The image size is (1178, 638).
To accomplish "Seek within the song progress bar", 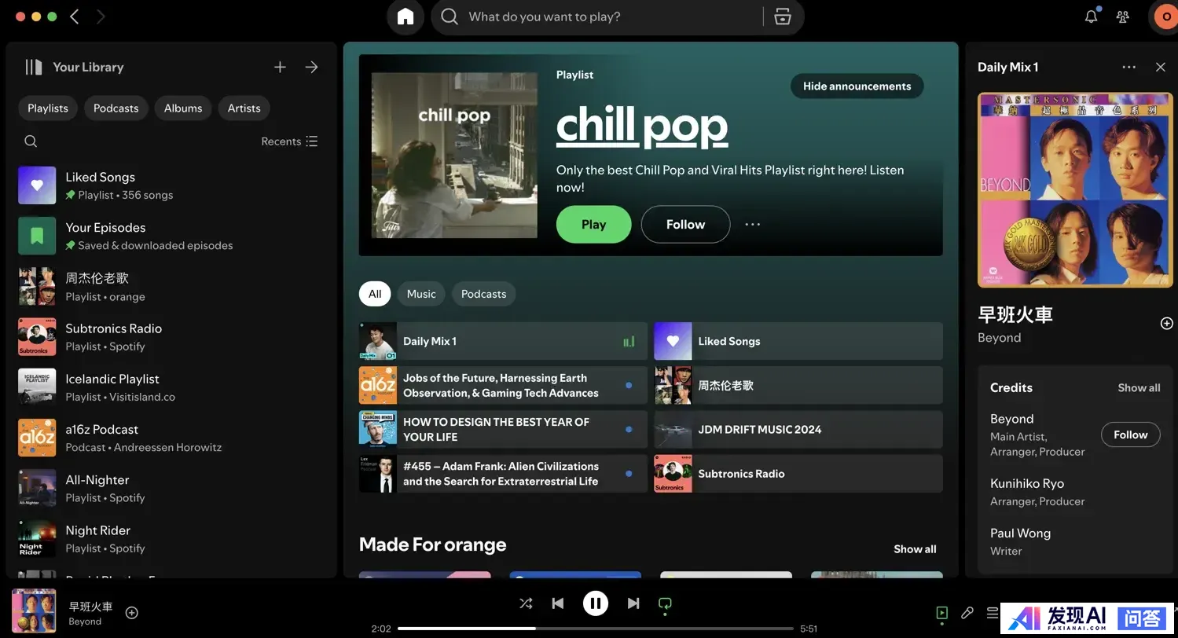I will 595,629.
